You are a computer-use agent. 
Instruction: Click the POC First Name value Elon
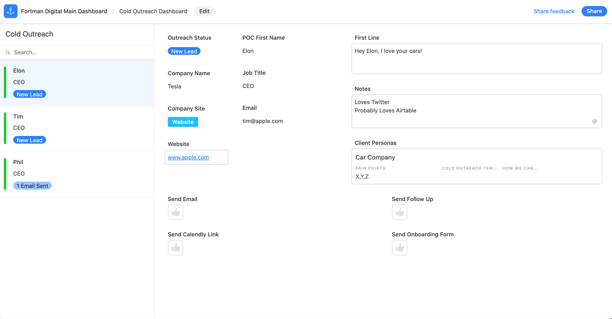click(248, 51)
